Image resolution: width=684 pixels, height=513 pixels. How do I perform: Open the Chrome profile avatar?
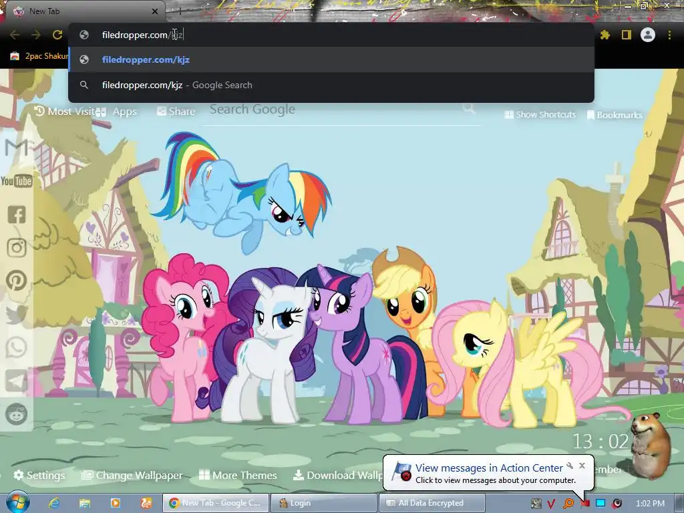click(x=648, y=35)
